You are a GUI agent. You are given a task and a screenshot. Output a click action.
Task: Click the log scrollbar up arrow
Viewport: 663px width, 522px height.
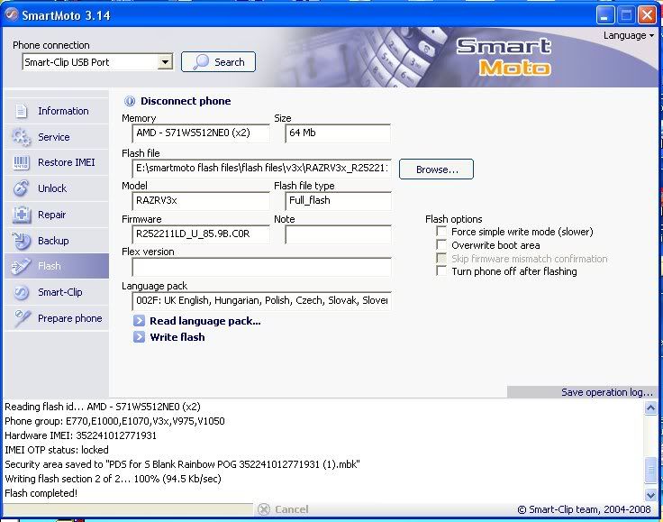click(650, 408)
